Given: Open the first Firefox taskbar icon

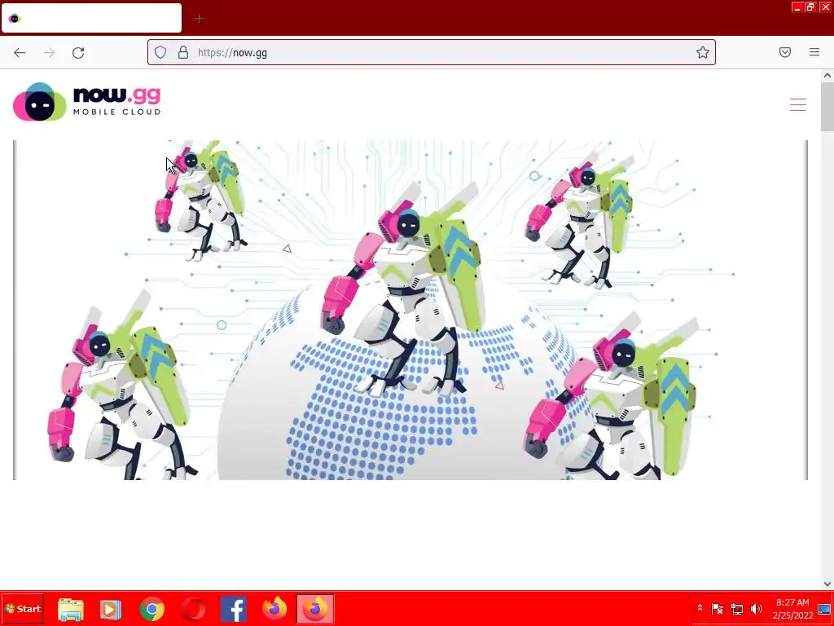Looking at the screenshot, I should pyautogui.click(x=274, y=608).
